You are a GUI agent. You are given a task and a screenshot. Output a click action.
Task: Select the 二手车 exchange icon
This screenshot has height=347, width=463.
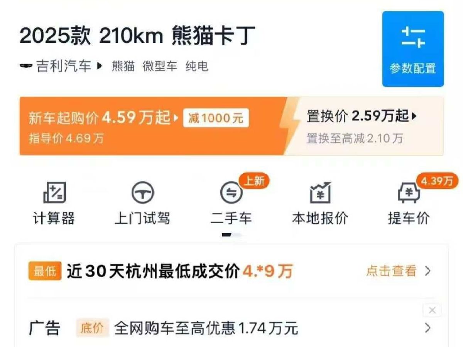[231, 193]
